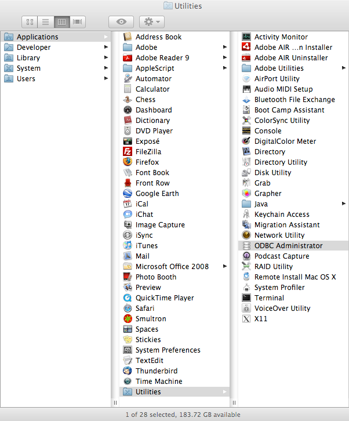Expand the Users folder arrow
The height and width of the screenshot is (421, 349).
point(106,78)
